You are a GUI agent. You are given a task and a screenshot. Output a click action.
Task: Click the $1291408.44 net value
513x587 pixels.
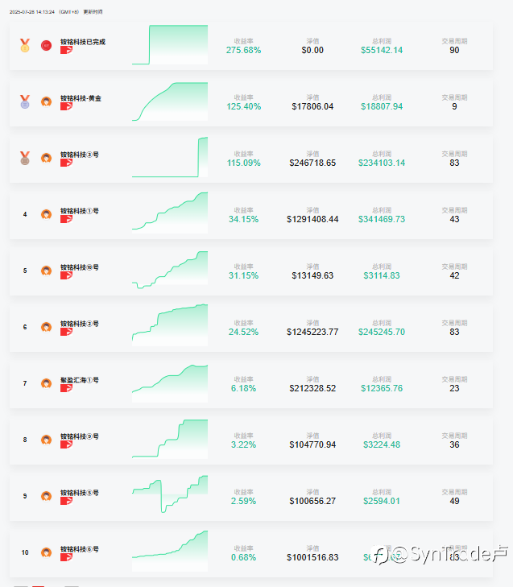click(x=312, y=219)
